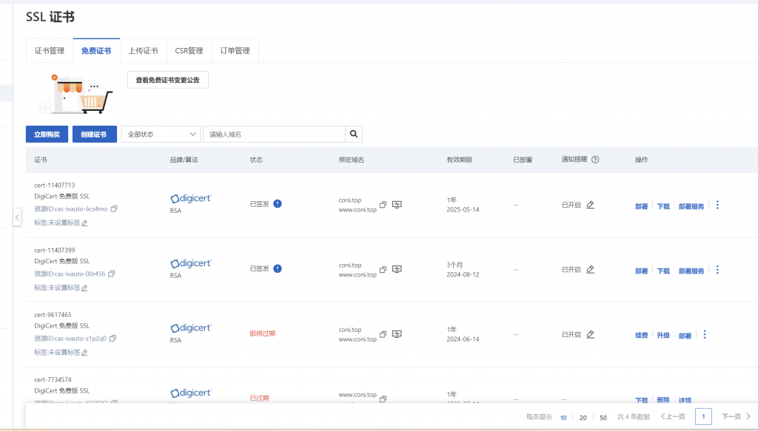Screen dimensions: 758x431
Task: Open more actions for cert-11407399
Action: [x=717, y=270]
